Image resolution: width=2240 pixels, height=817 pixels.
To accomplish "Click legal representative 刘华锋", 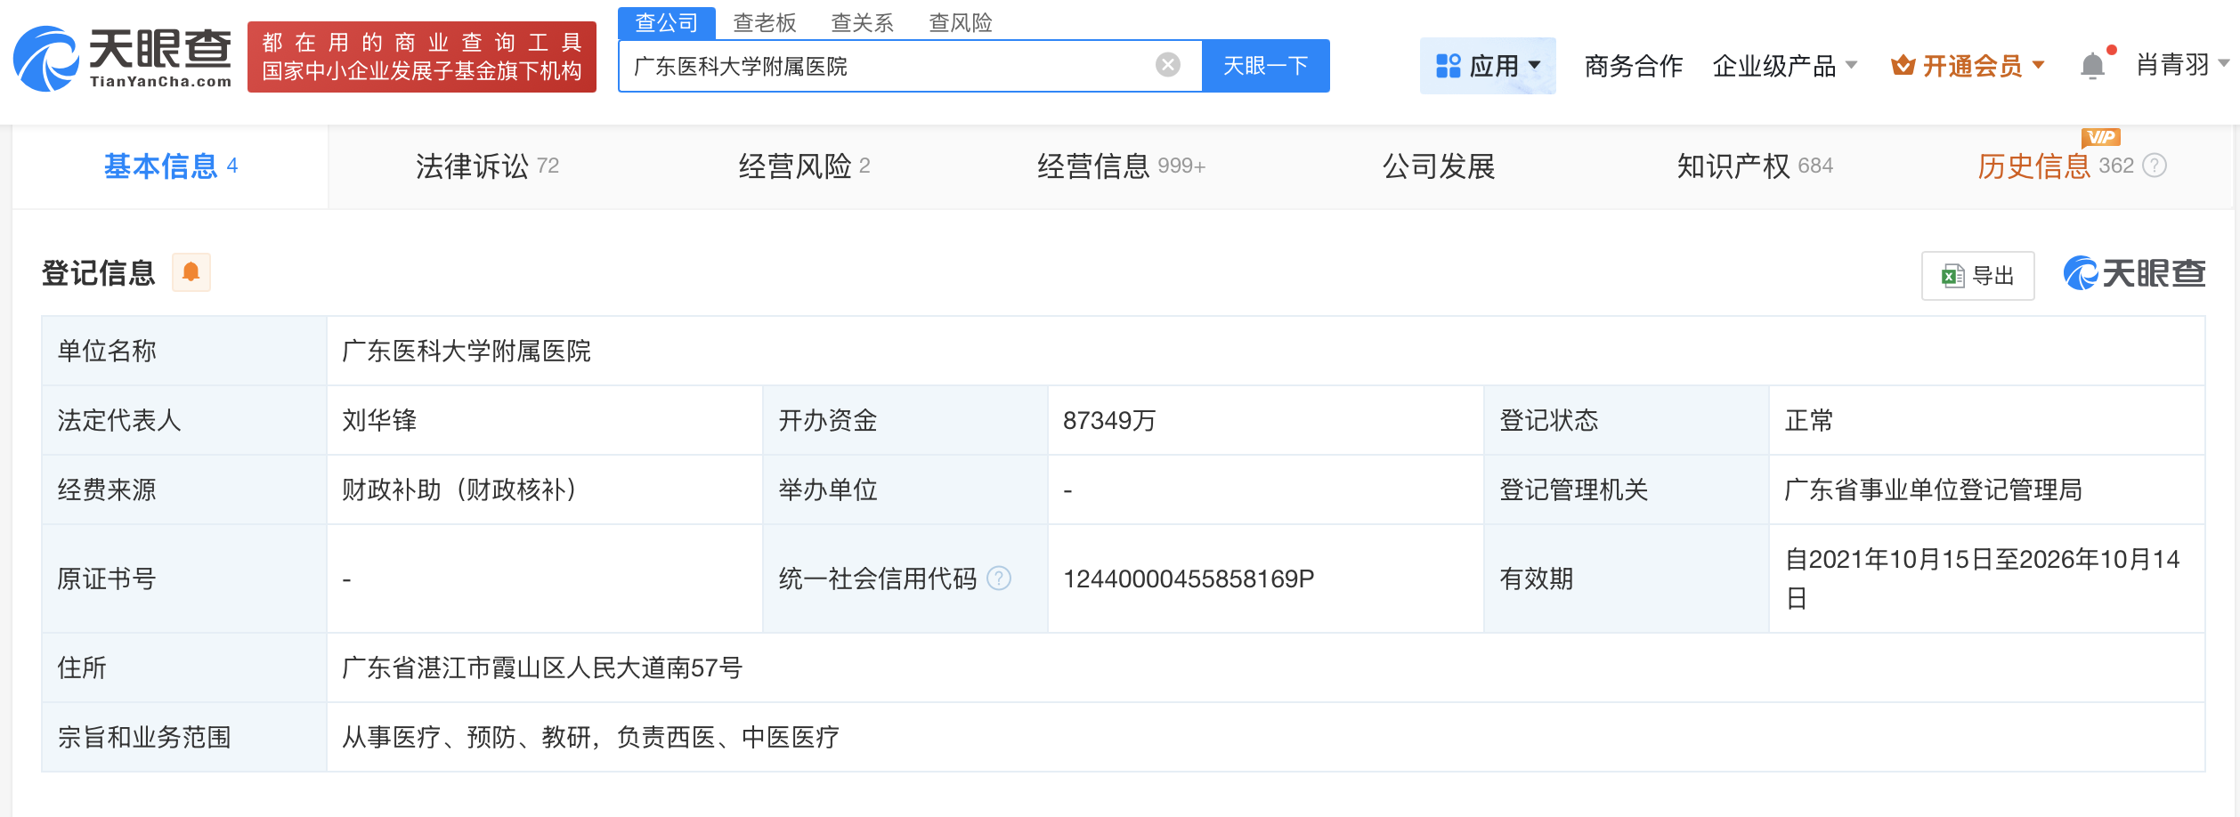I will [379, 420].
